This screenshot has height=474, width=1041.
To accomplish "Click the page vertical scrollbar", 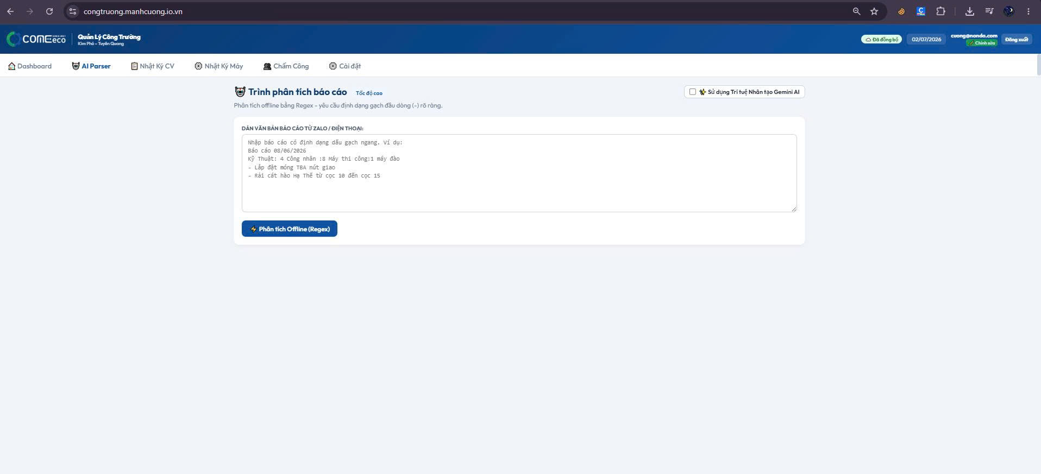I will click(x=1038, y=65).
